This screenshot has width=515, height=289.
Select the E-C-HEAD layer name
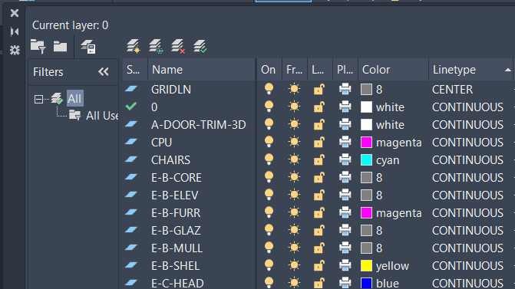coord(177,283)
